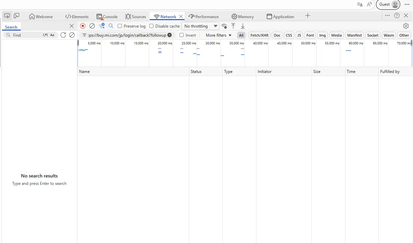This screenshot has height=243, width=413.
Task: Sort requests by Type column
Action: pos(239,72)
